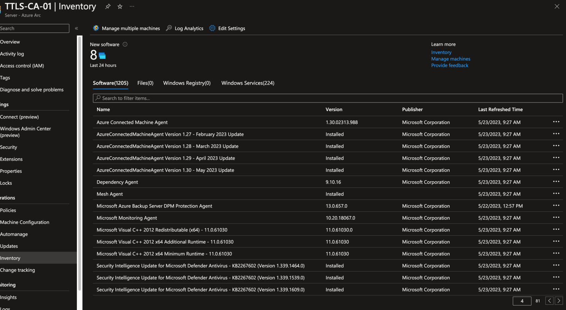Open Diagnose and solve problems

pyautogui.click(x=32, y=90)
